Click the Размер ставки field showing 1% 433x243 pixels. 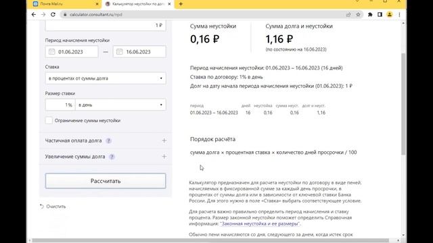(60, 105)
